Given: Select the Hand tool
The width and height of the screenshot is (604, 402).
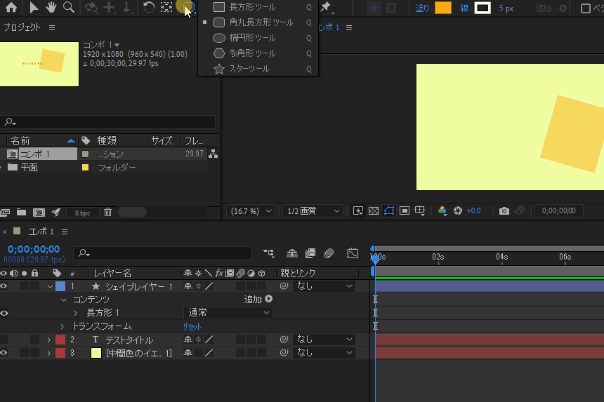Looking at the screenshot, I should click(51, 7).
